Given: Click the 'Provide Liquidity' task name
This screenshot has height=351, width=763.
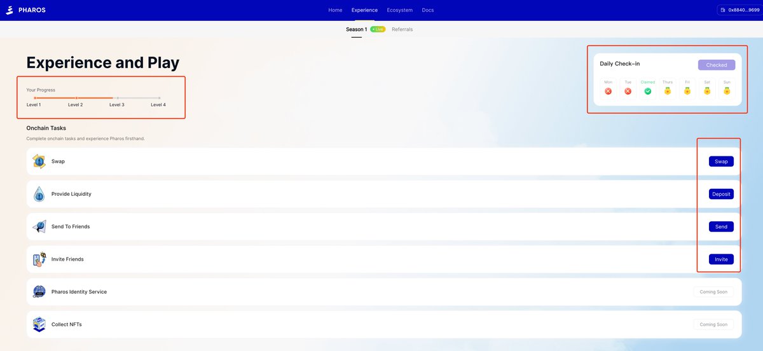Looking at the screenshot, I should (x=71, y=194).
